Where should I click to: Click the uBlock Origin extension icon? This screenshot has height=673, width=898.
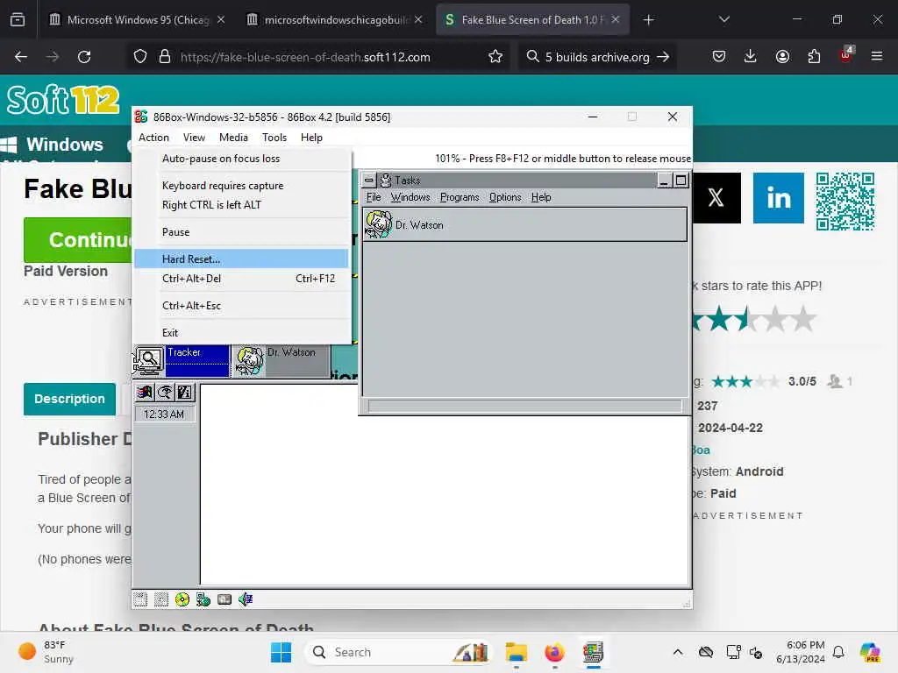point(846,55)
